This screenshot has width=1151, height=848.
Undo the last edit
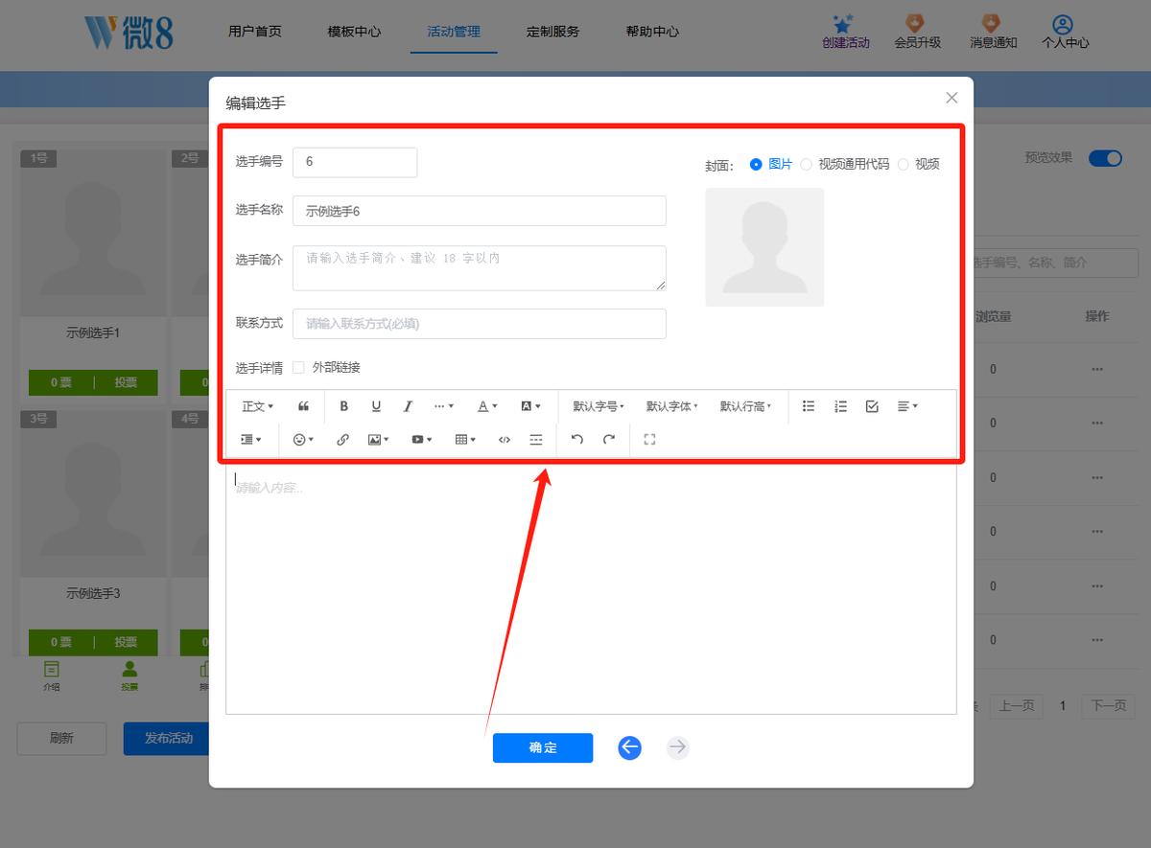[576, 440]
